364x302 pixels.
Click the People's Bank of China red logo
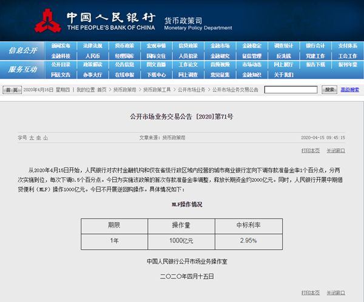[x=48, y=21]
